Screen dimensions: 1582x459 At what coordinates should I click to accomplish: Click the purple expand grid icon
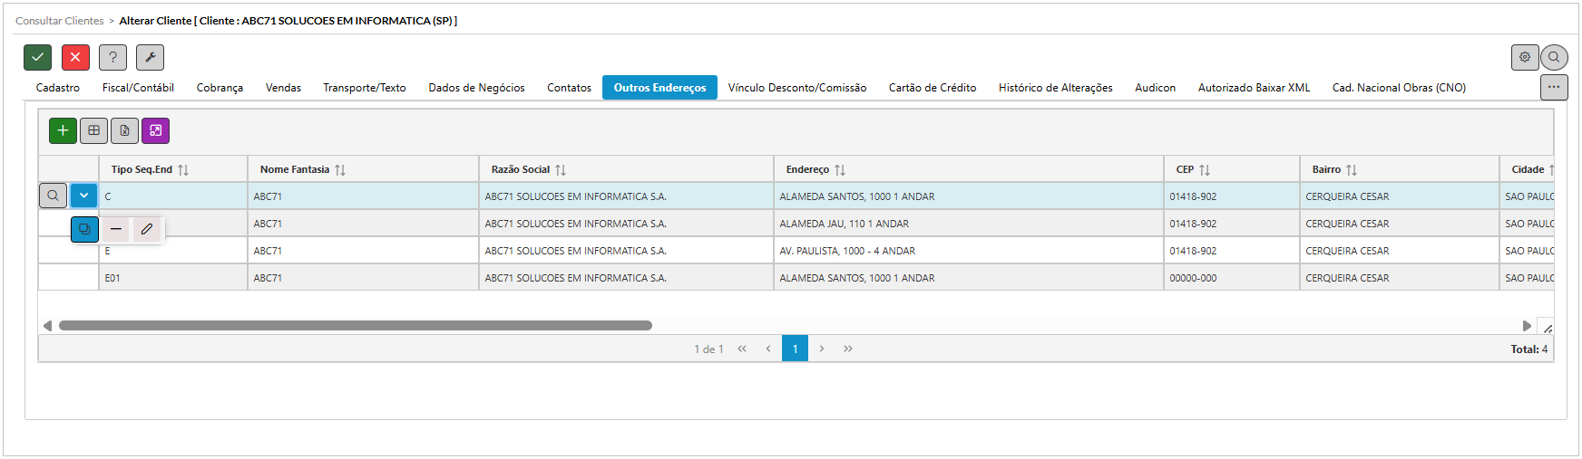click(155, 130)
